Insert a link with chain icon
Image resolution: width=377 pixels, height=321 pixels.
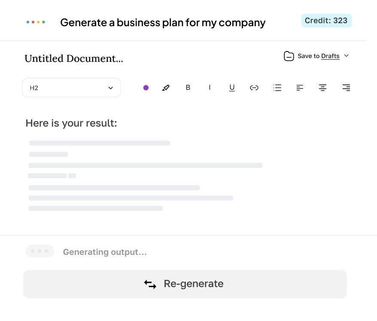254,88
